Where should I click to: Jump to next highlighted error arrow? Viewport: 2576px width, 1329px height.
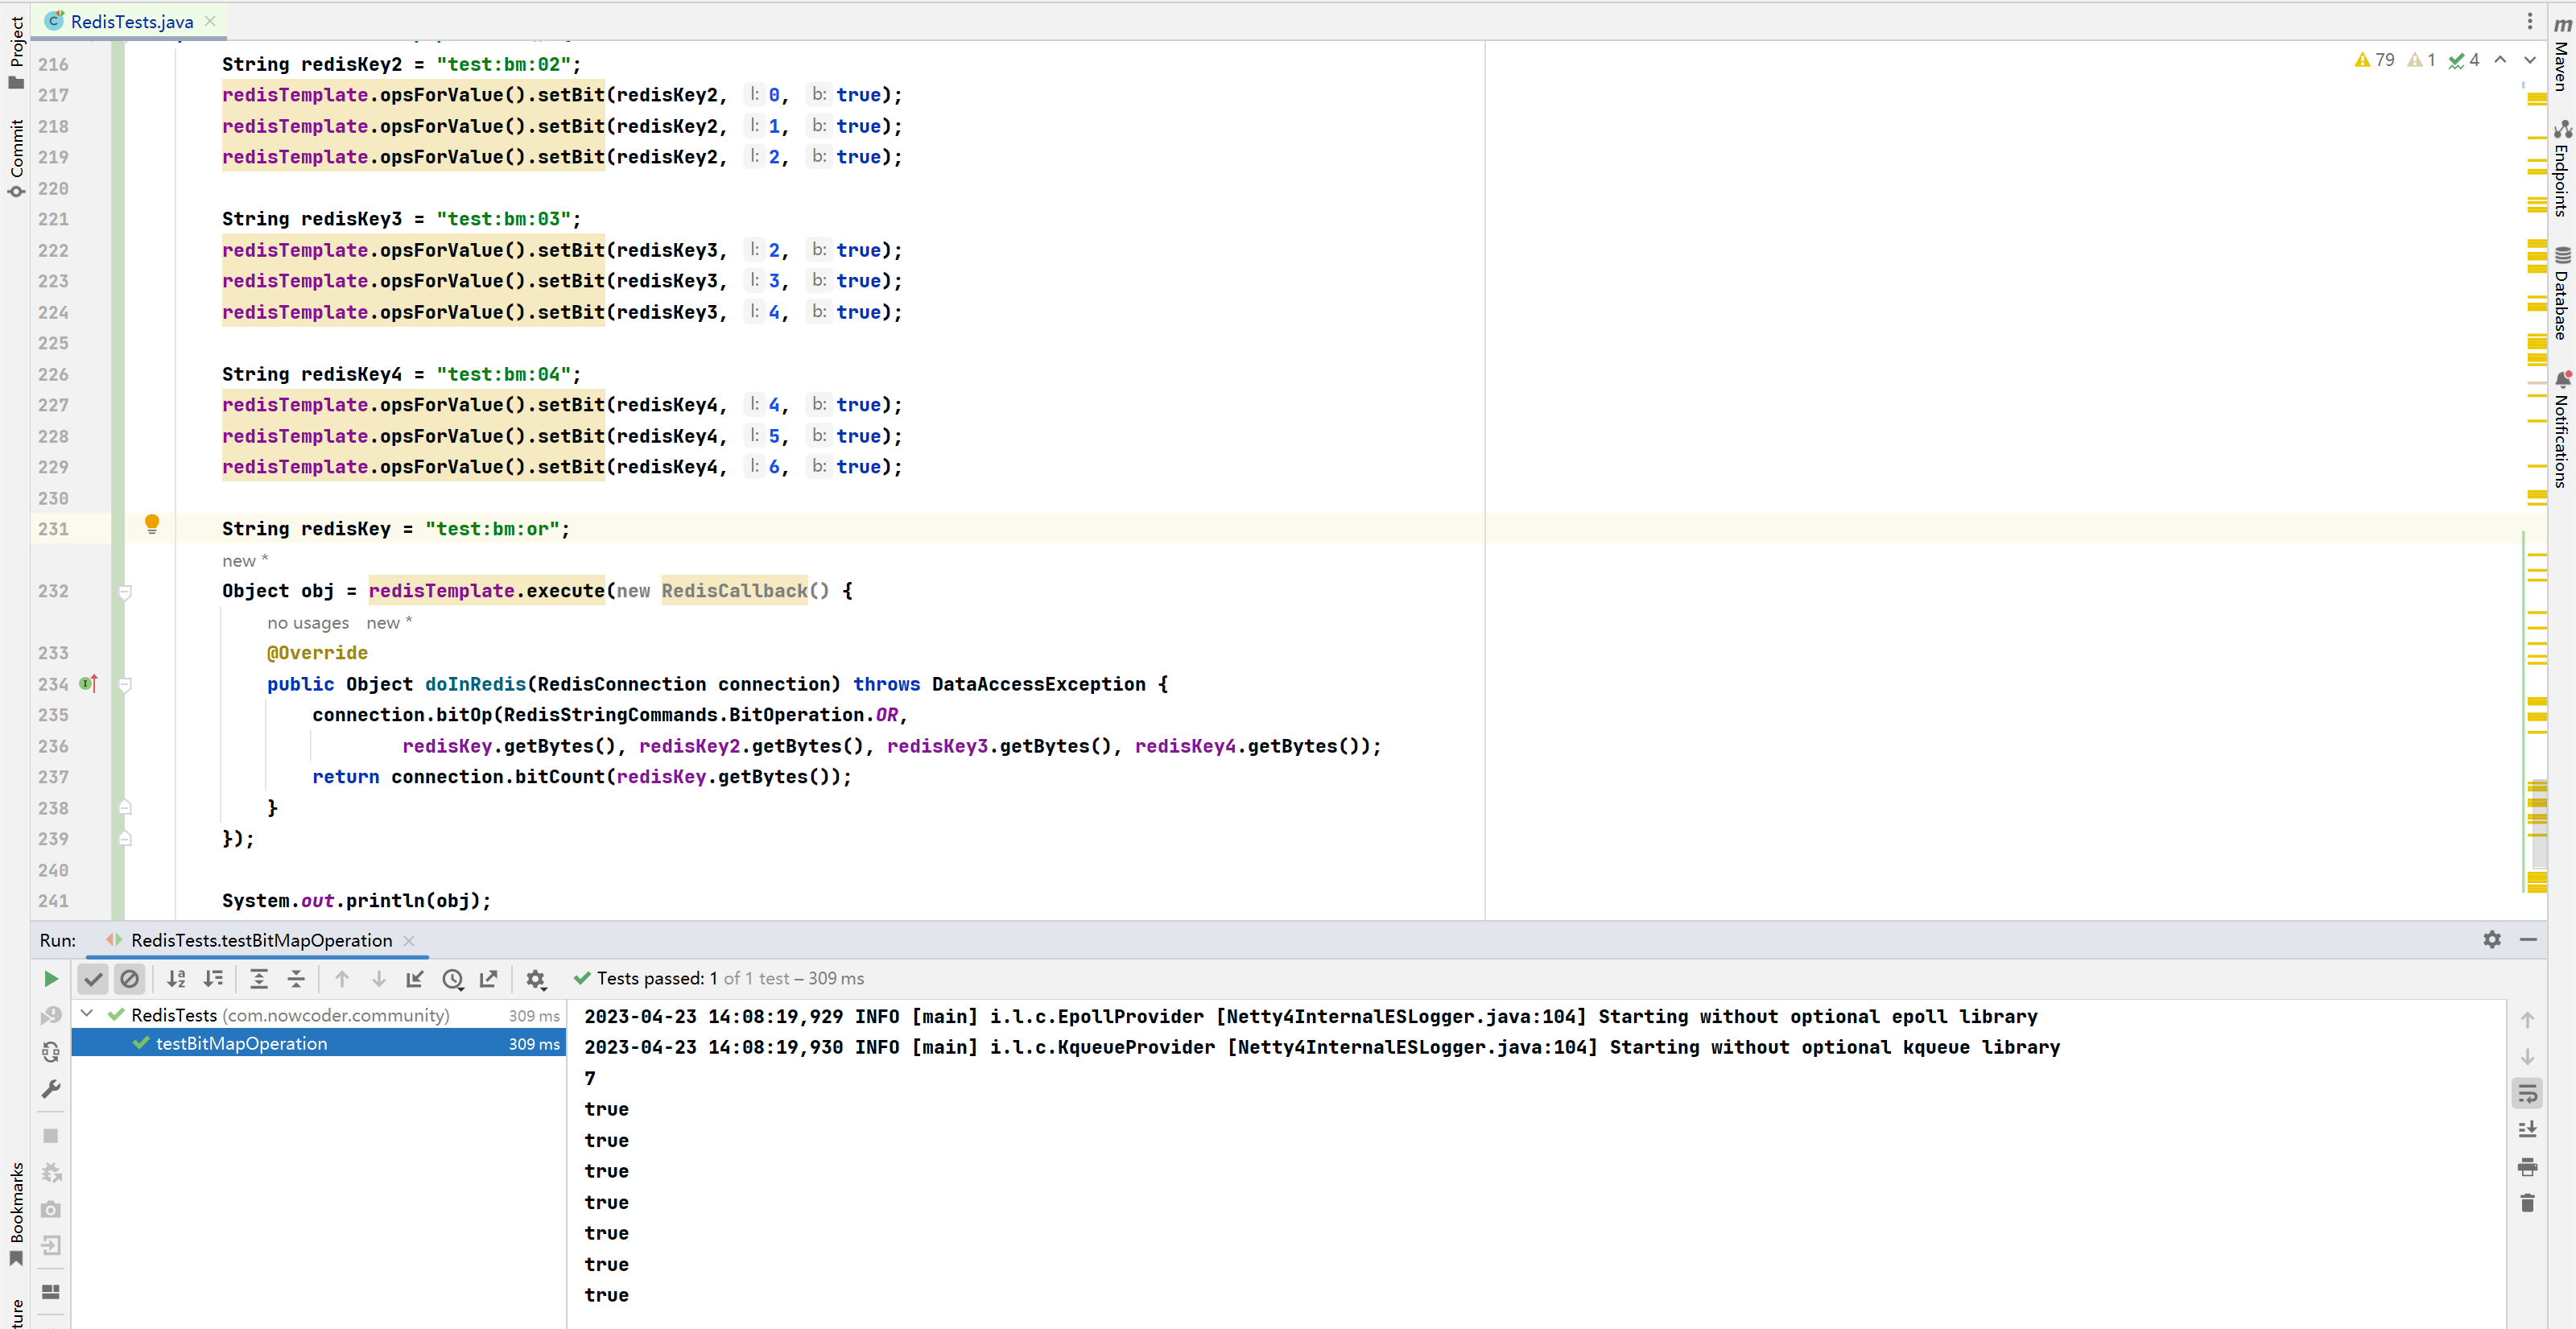tap(2530, 60)
